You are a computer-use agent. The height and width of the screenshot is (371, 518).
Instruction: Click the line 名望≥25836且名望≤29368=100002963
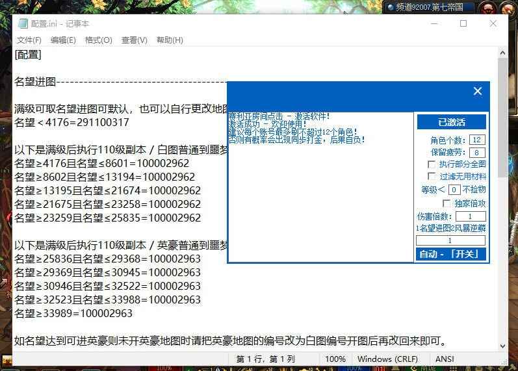[x=108, y=259]
